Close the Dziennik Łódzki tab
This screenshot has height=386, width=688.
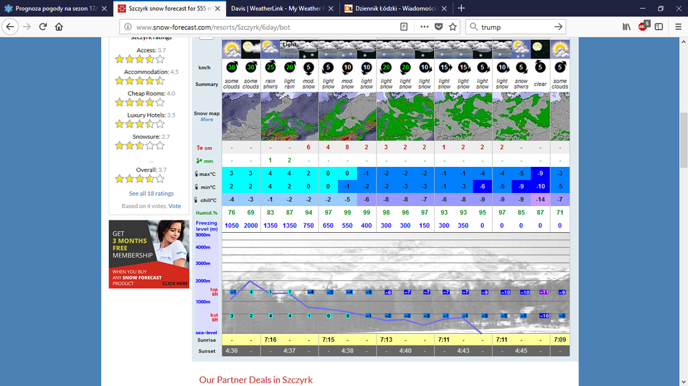(x=444, y=8)
